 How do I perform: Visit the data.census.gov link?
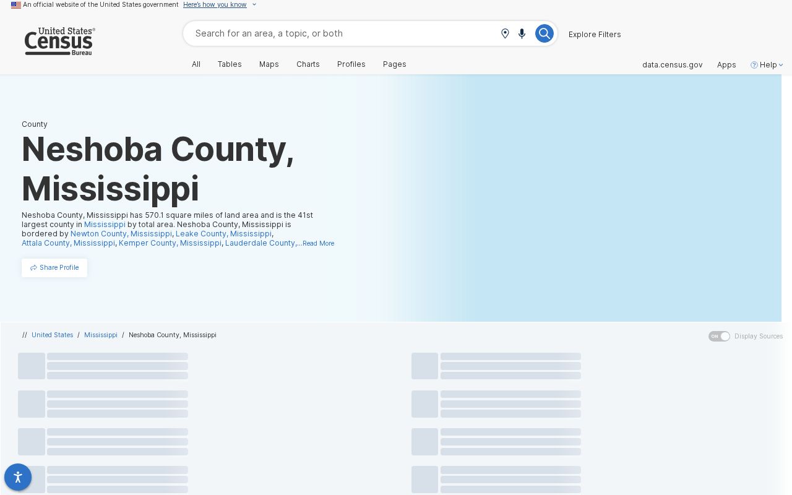(x=673, y=65)
